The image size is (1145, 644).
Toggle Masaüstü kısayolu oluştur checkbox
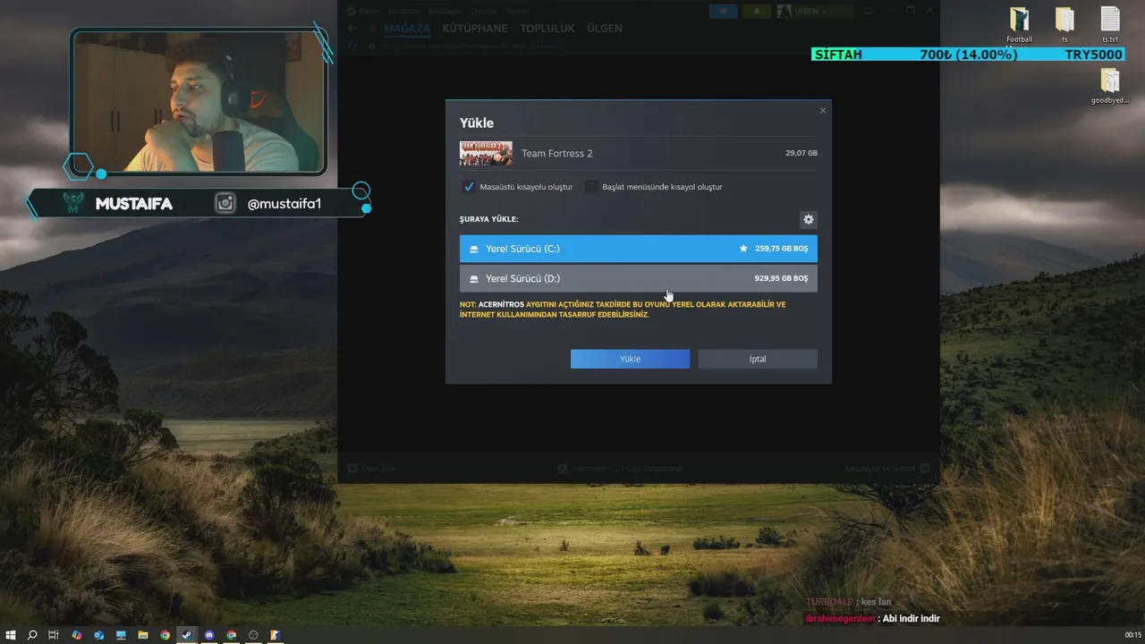coord(468,187)
